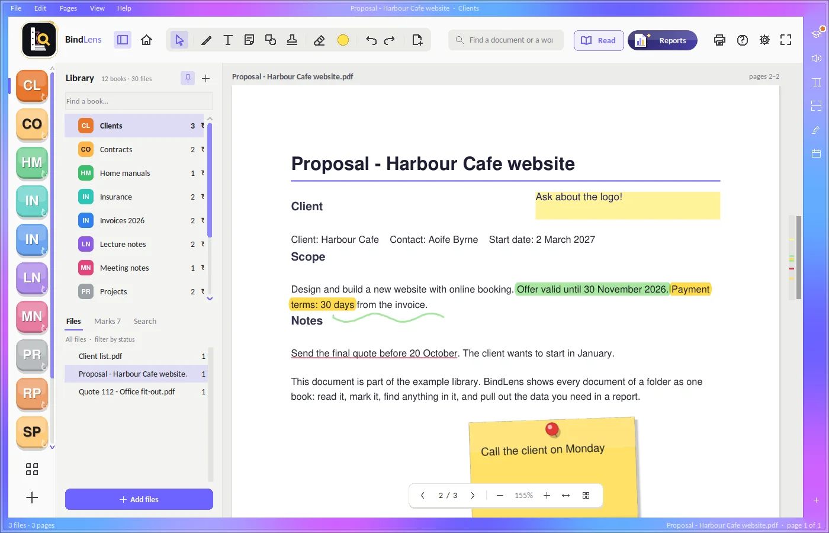The height and width of the screenshot is (533, 829).
Task: Open Client list.pdf file
Action: click(136, 356)
